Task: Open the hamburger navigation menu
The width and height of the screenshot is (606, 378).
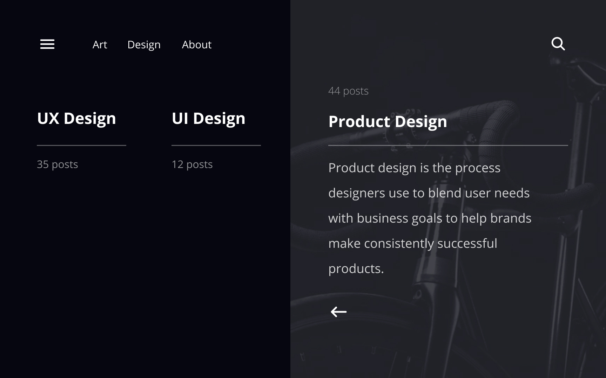Action: 47,44
